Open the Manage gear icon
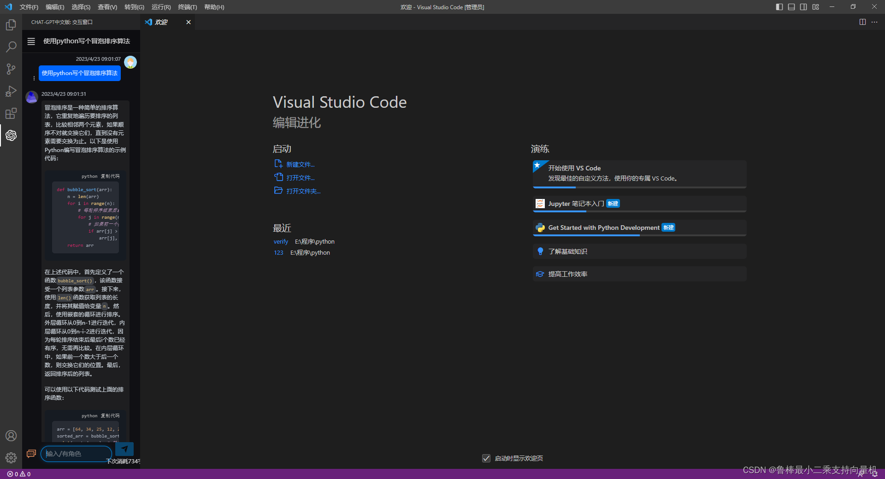885x479 pixels. pyautogui.click(x=11, y=458)
